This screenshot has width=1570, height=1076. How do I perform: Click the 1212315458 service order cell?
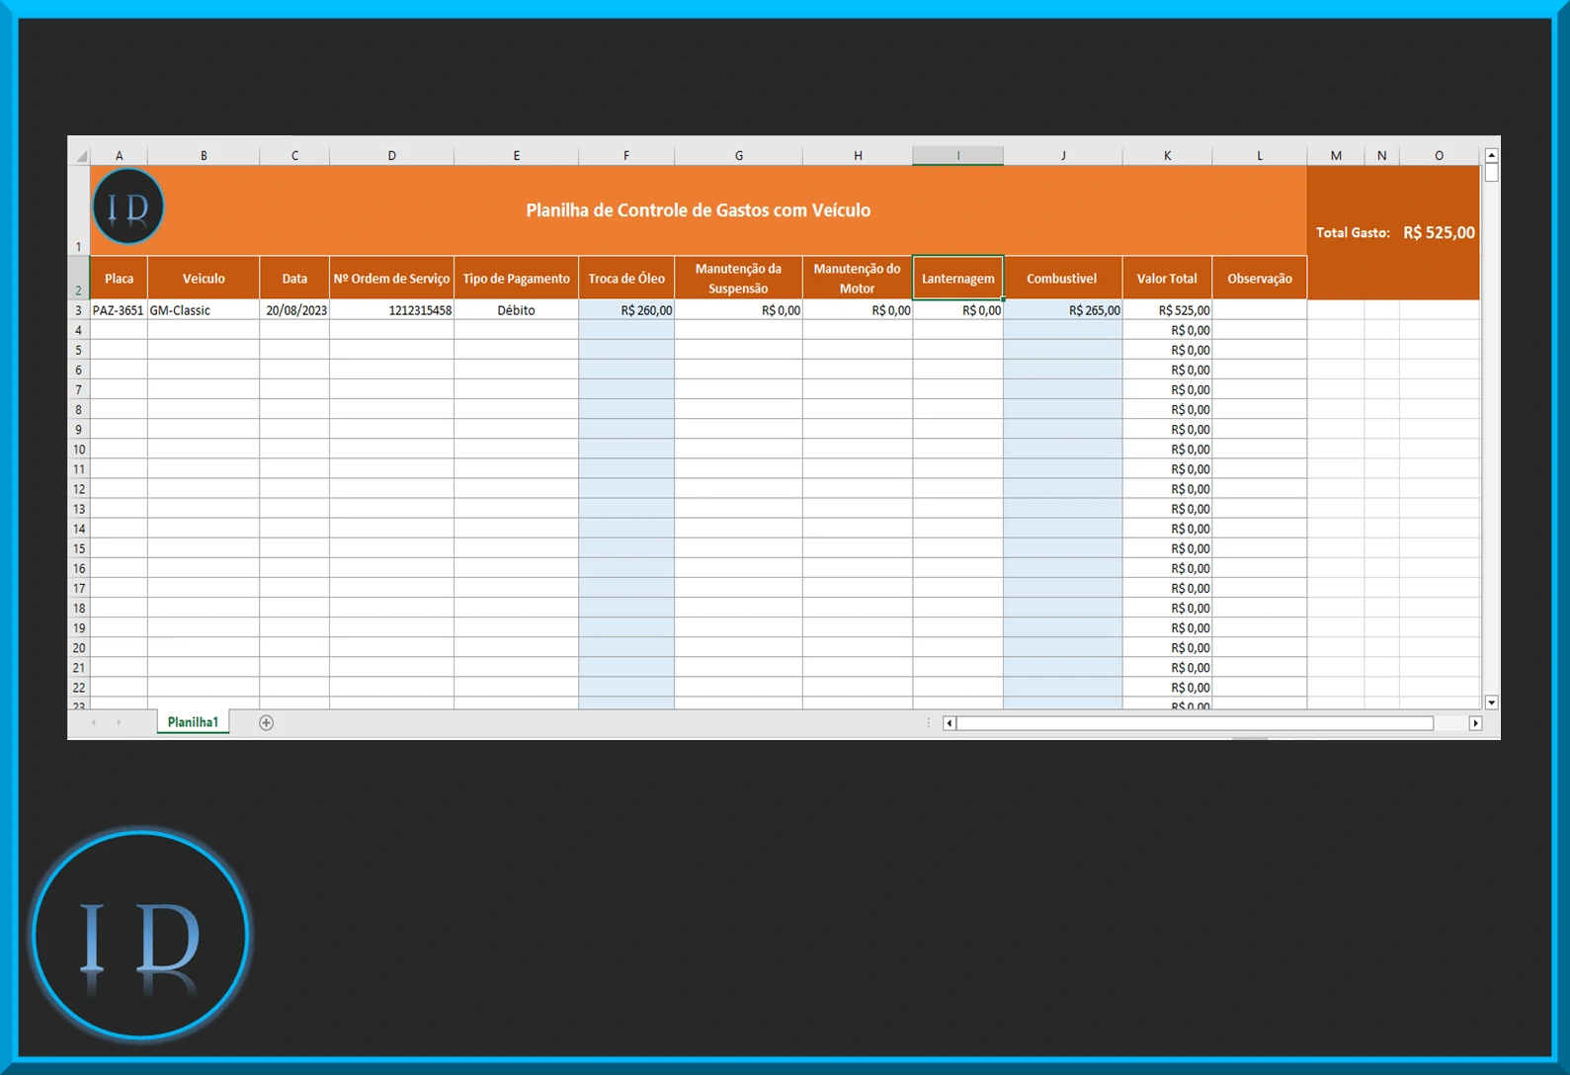tap(392, 310)
